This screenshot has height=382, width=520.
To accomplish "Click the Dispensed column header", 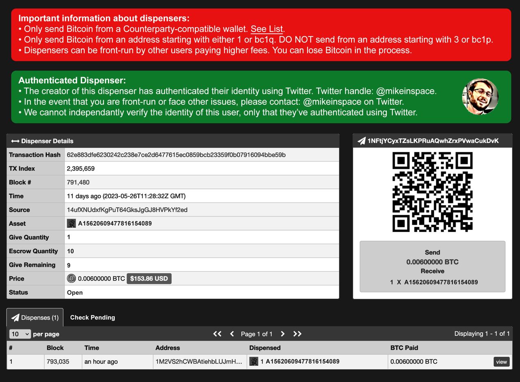I will (x=265, y=348).
